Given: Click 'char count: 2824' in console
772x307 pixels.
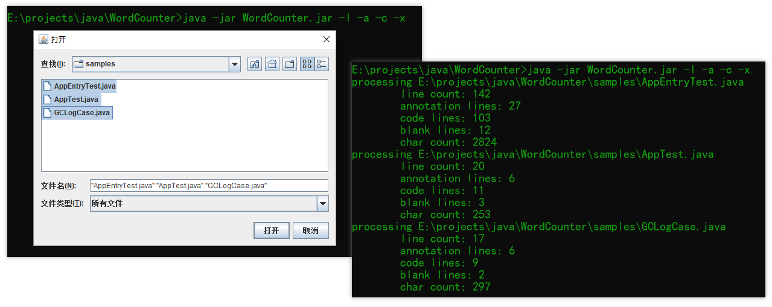Looking at the screenshot, I should pyautogui.click(x=448, y=142).
